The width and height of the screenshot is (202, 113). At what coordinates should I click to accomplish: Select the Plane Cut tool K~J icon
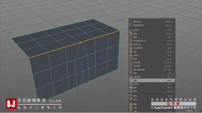pyautogui.click(x=131, y=66)
